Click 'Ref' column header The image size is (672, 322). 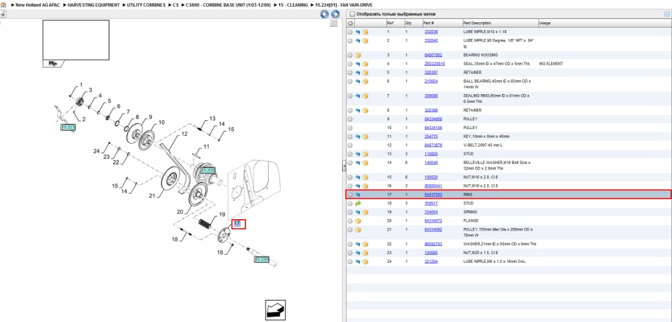pos(390,23)
